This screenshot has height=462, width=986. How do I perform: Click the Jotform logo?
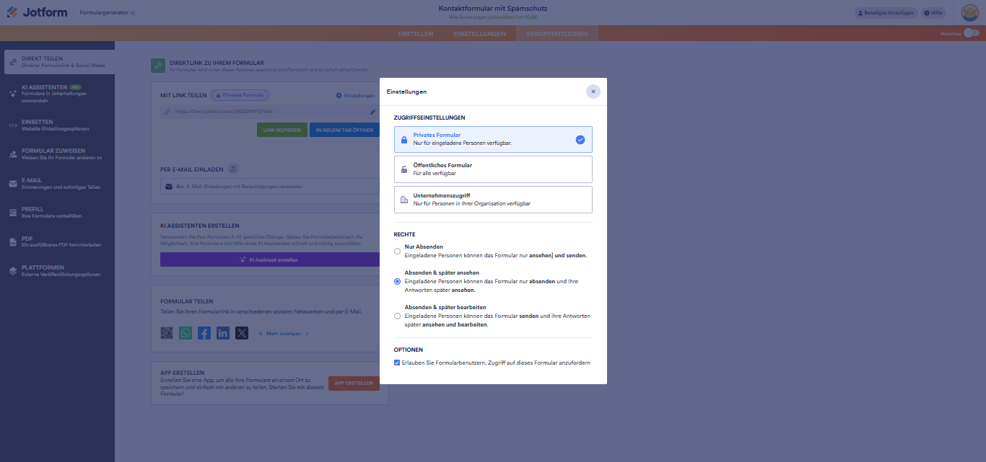pos(36,12)
